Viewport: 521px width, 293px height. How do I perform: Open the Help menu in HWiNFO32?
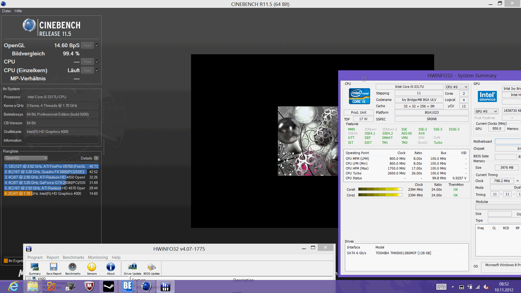pyautogui.click(x=116, y=257)
